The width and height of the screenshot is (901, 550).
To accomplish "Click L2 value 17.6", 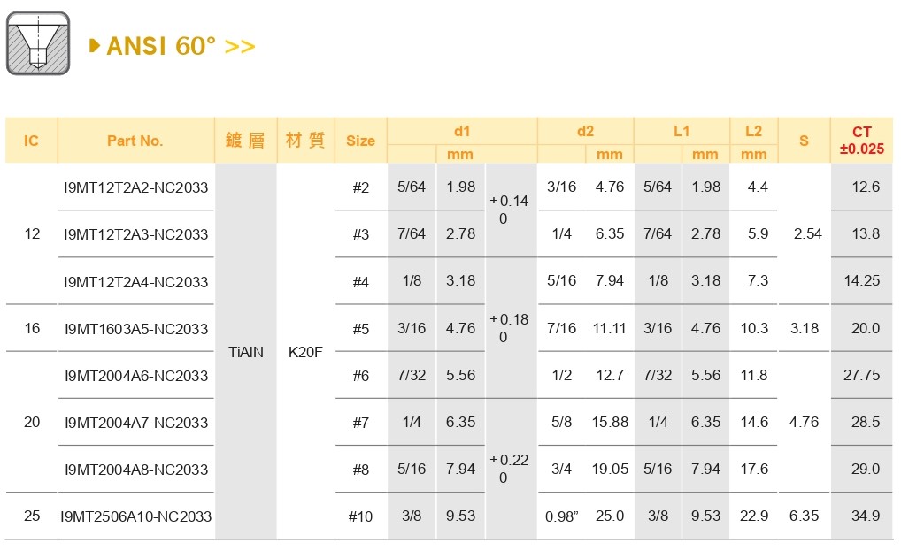I will click(754, 469).
